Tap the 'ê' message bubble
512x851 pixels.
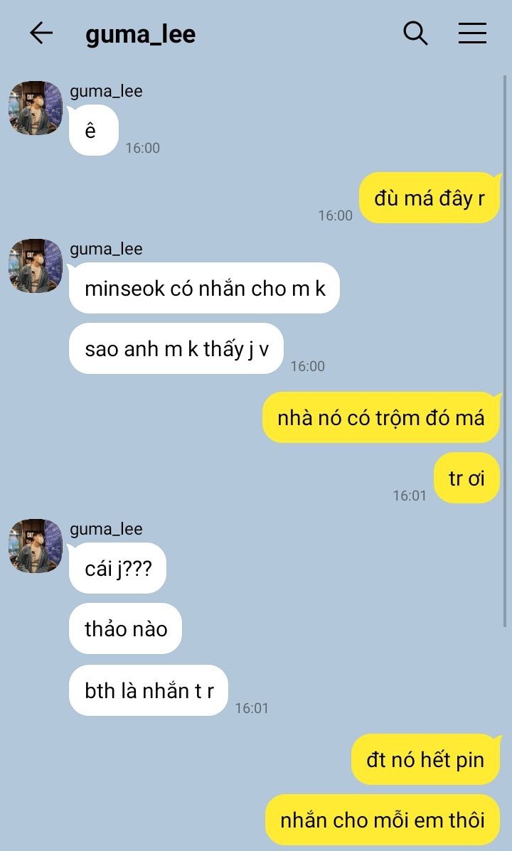click(x=93, y=130)
